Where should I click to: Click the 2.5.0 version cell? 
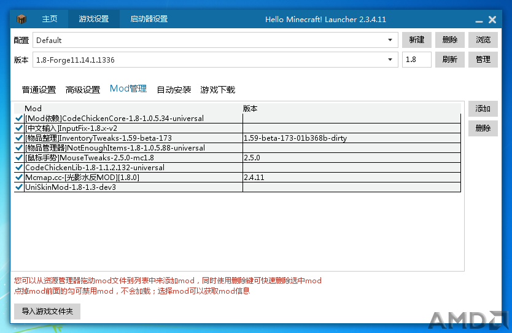pos(352,157)
